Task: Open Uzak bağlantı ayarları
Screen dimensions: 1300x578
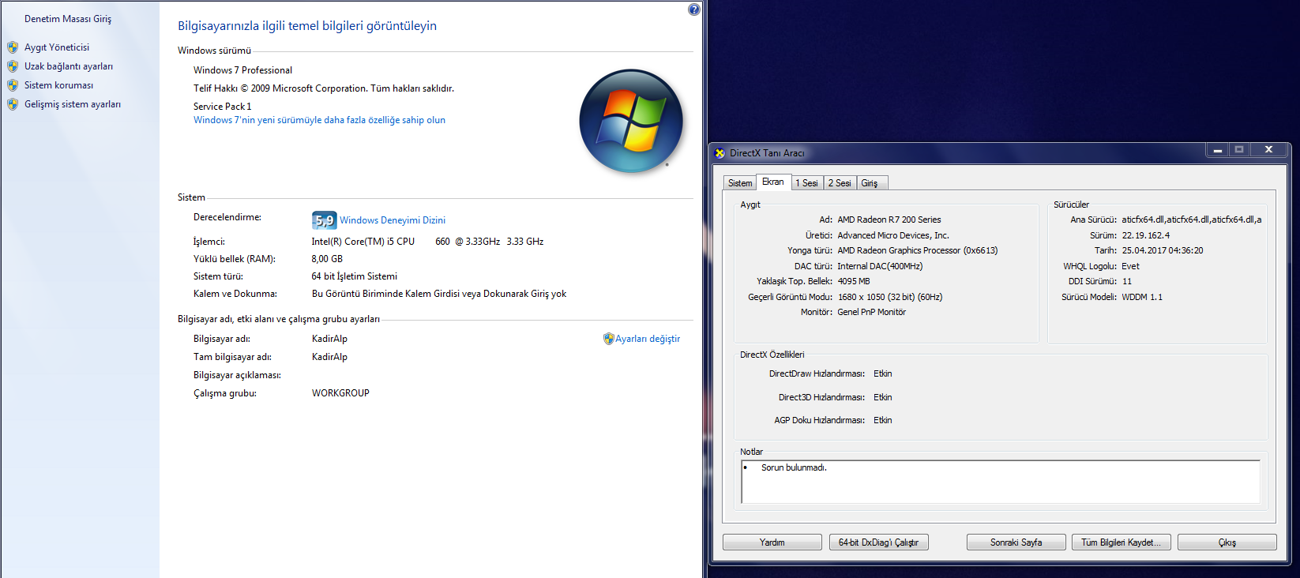Action: point(69,66)
